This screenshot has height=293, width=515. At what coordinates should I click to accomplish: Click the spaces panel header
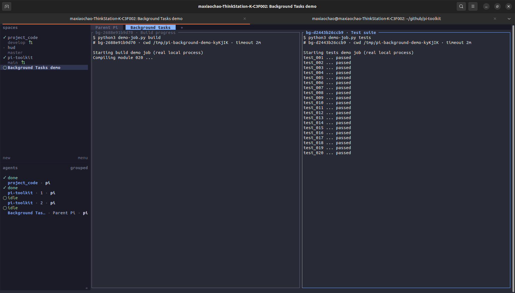[x=10, y=28]
